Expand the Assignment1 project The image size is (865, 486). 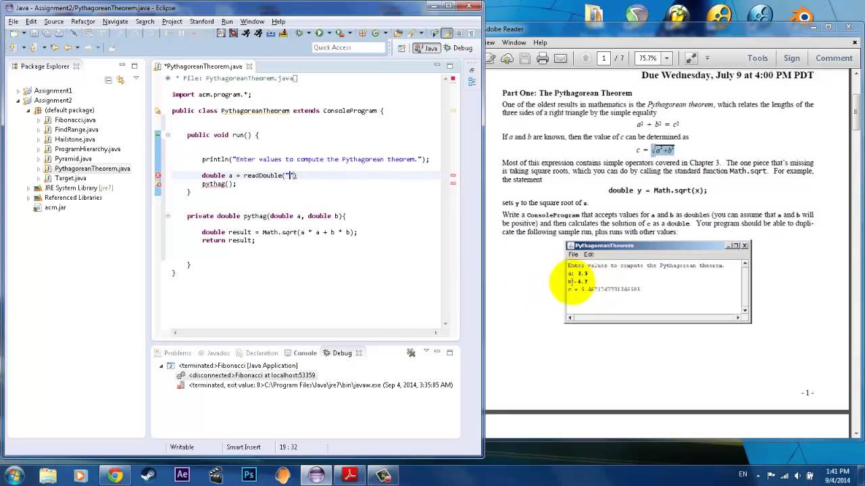18,91
